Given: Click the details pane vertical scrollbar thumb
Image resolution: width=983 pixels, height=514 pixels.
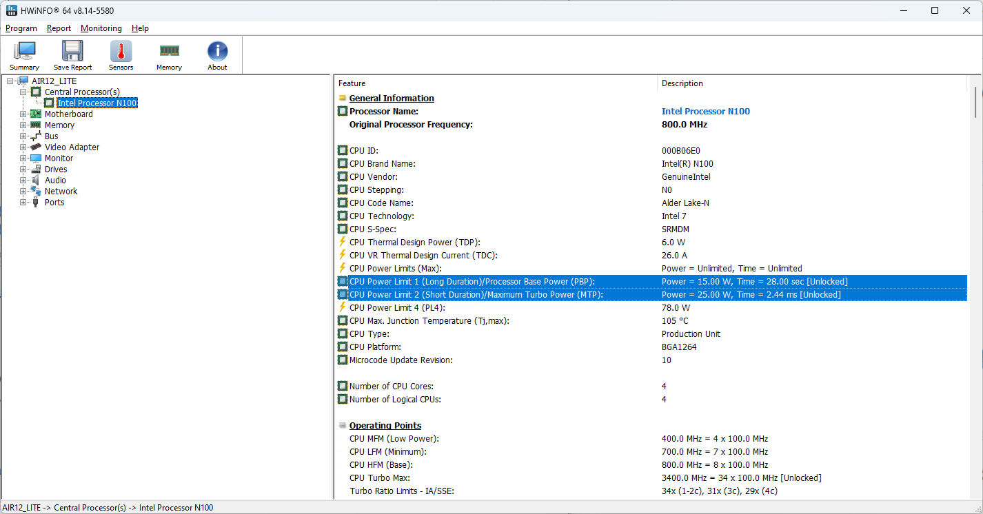Looking at the screenshot, I should point(975,102).
